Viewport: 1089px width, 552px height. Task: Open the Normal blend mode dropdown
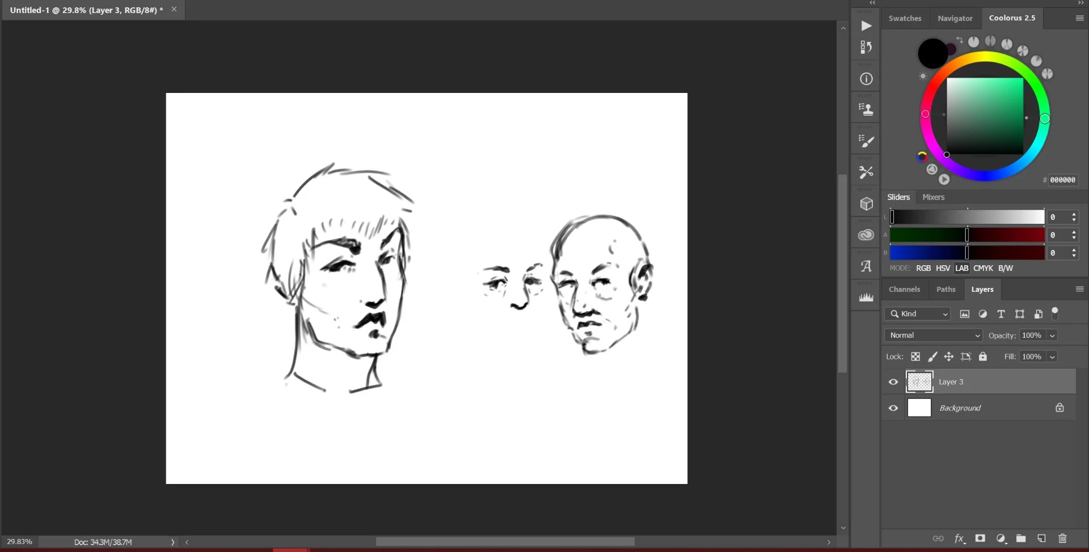(933, 336)
